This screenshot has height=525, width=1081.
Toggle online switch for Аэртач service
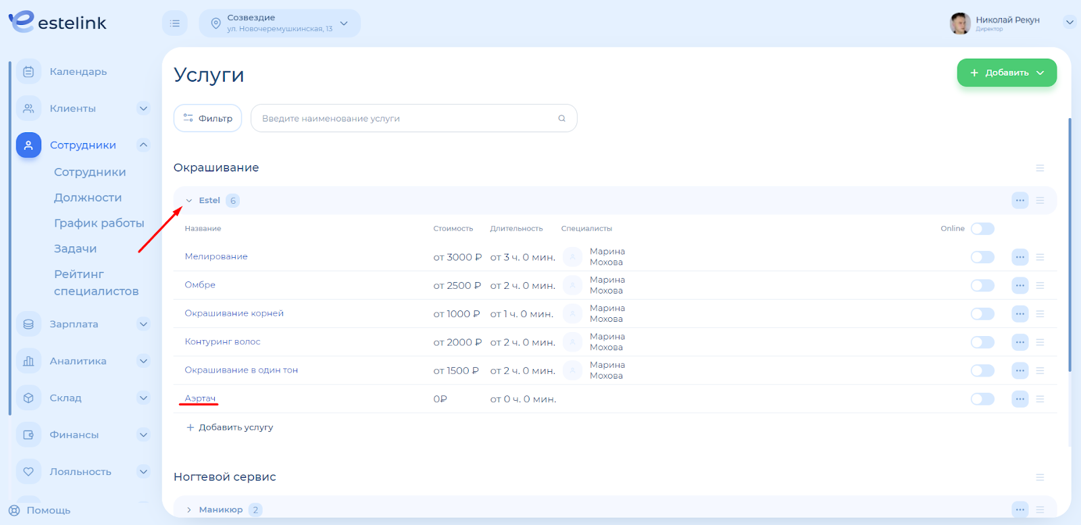tap(982, 399)
